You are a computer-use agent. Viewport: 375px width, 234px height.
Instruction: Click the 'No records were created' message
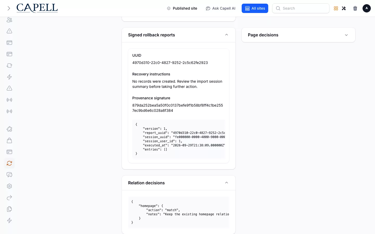point(177,84)
